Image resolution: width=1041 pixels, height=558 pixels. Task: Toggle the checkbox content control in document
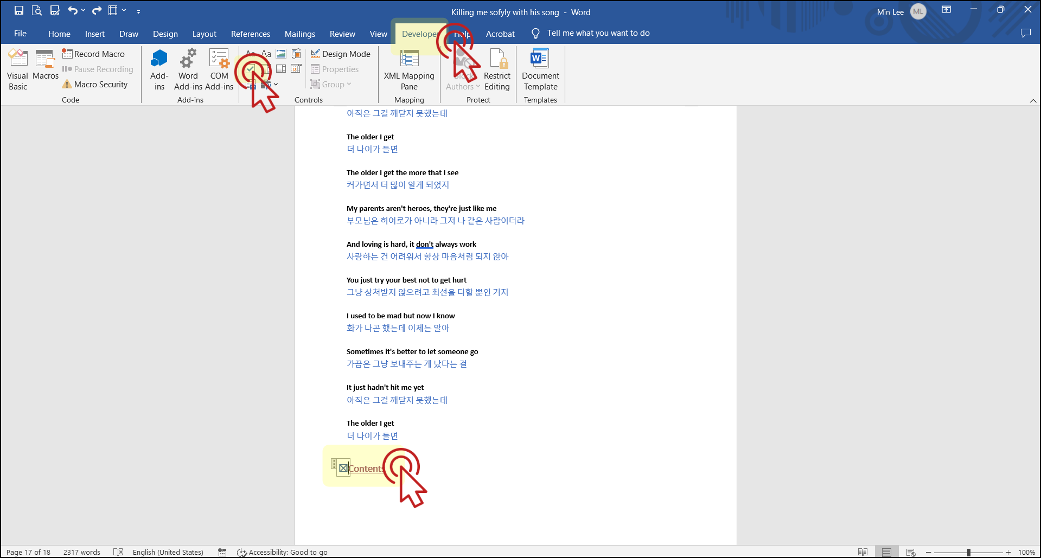(x=343, y=468)
